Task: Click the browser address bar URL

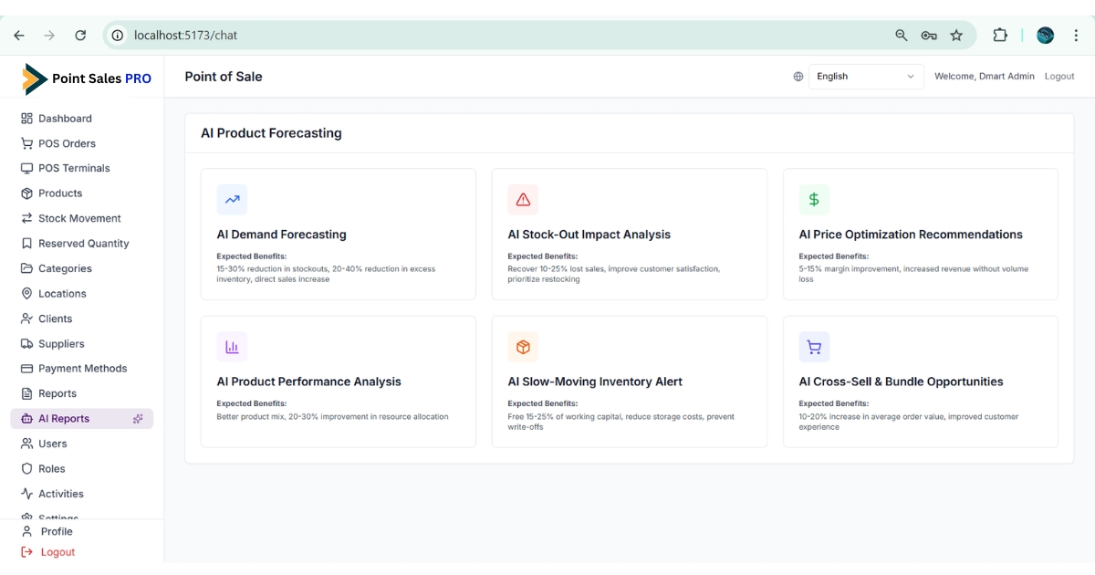Action: point(186,36)
